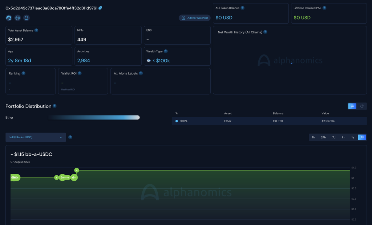Click the Add to Watchlist button

[194, 18]
